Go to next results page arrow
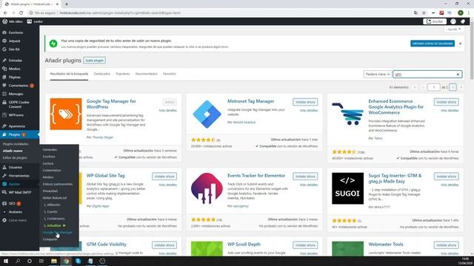This screenshot has width=474, height=266. tap(453, 87)
